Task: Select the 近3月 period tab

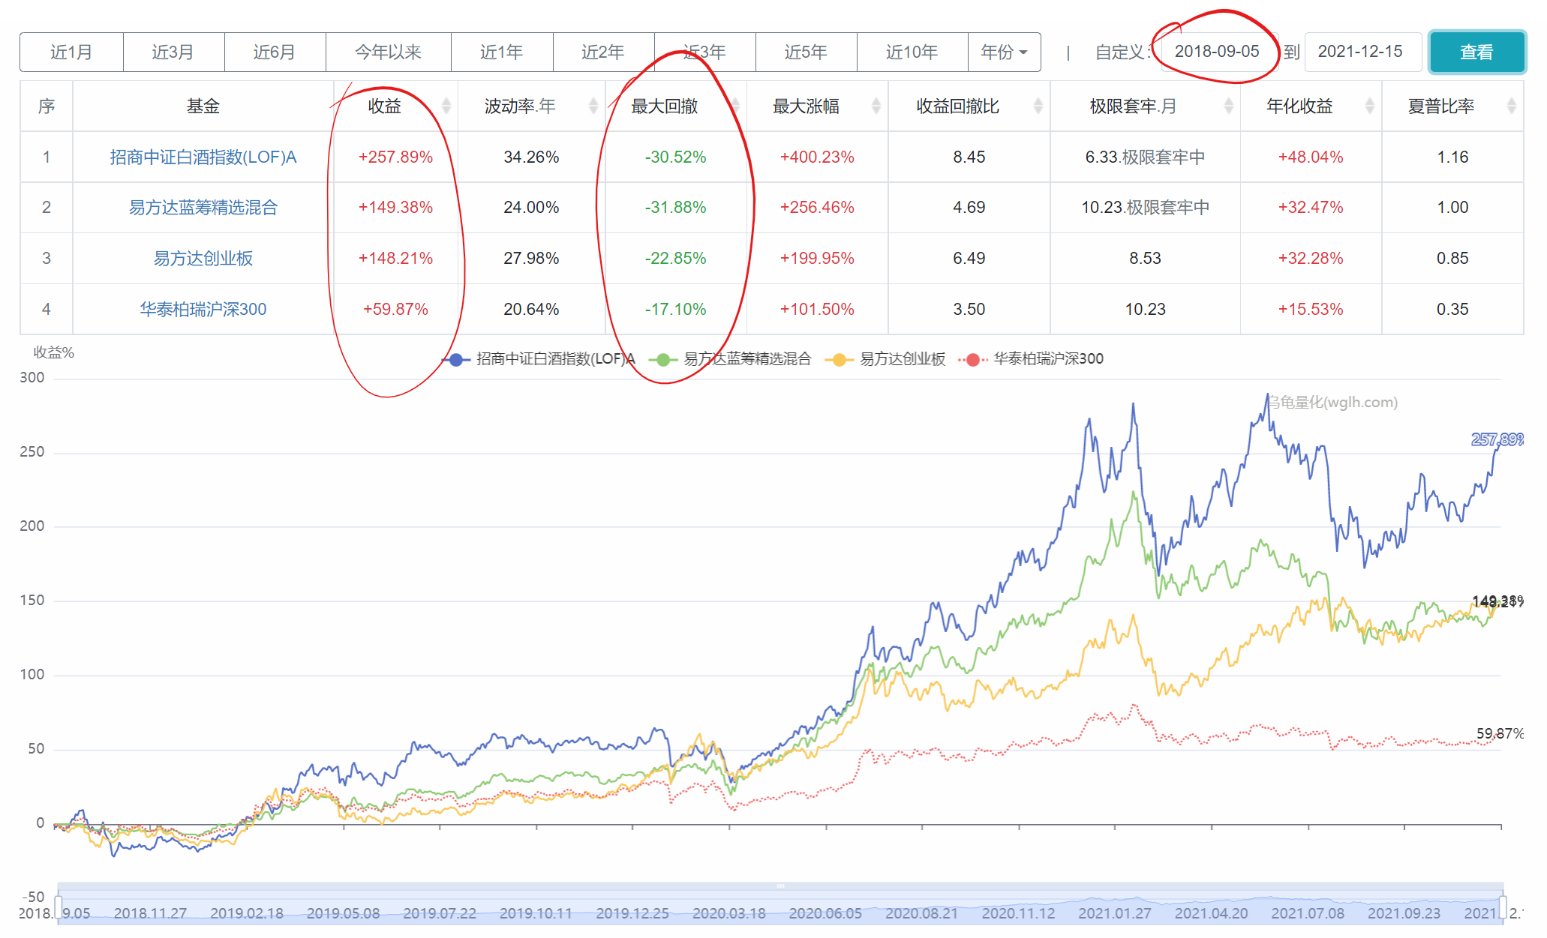Action: tap(173, 52)
